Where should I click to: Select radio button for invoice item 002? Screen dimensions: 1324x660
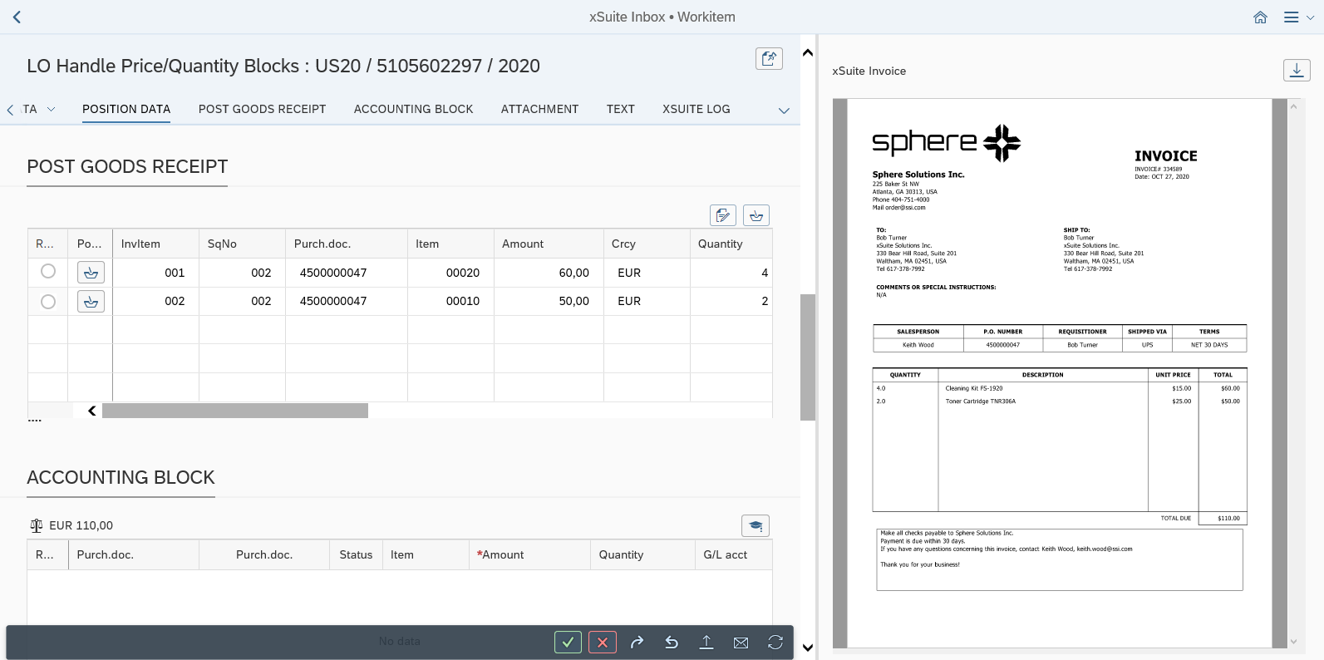48,301
